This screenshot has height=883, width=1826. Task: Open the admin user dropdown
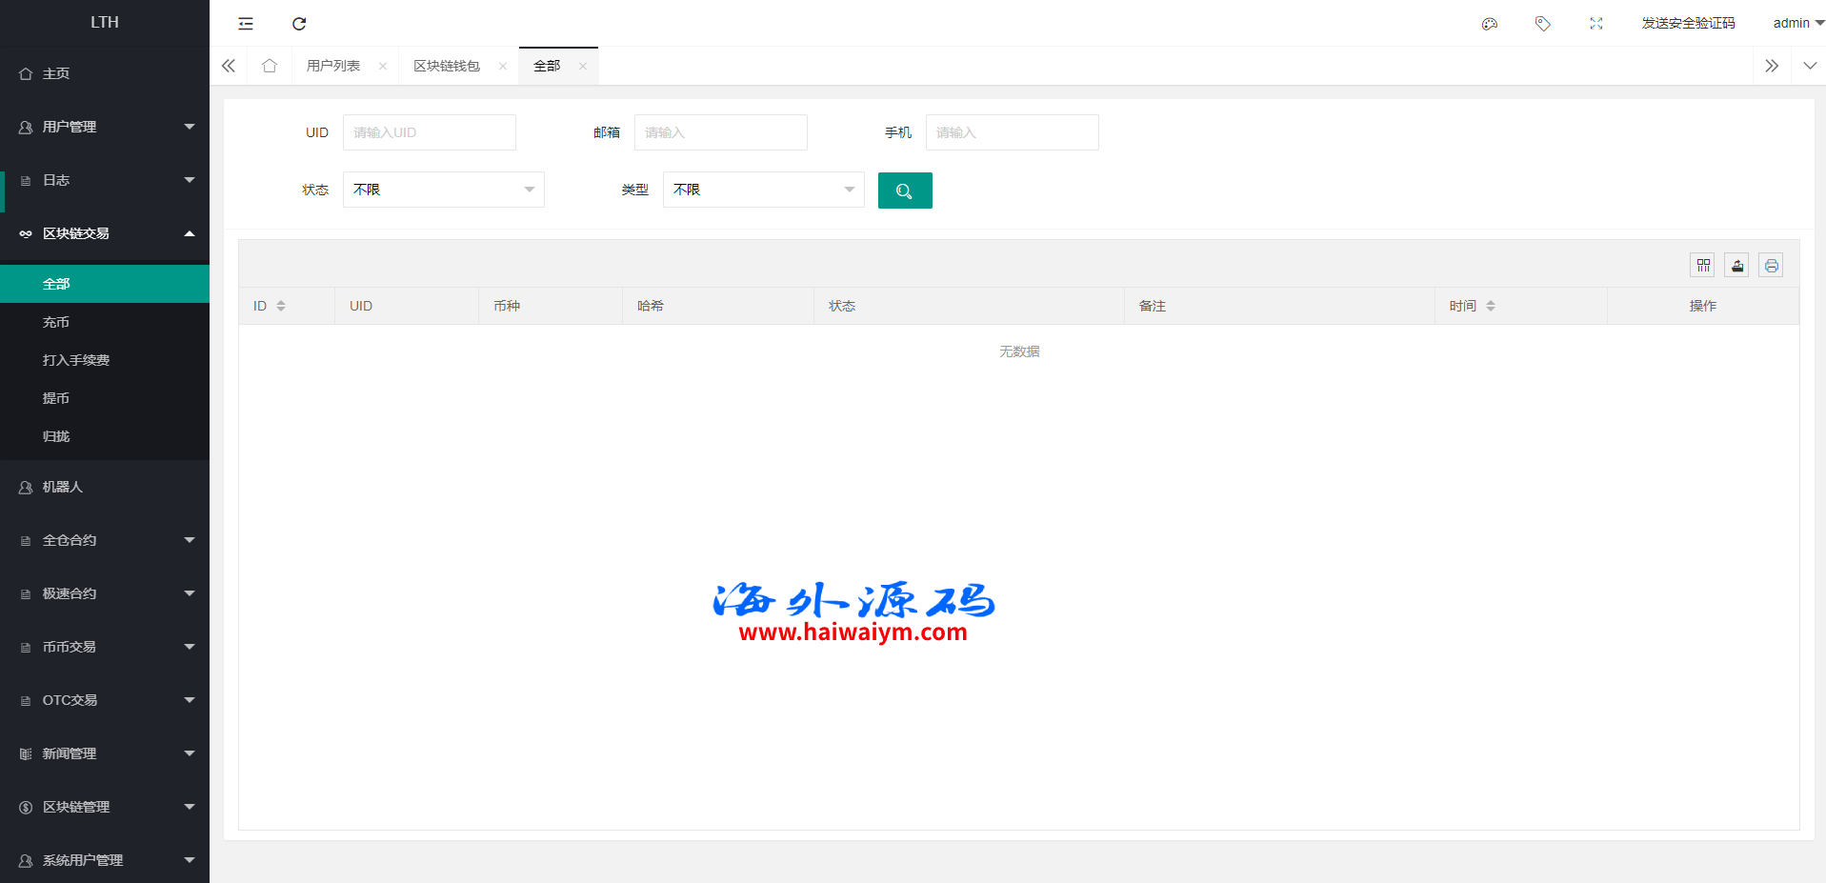coord(1796,23)
